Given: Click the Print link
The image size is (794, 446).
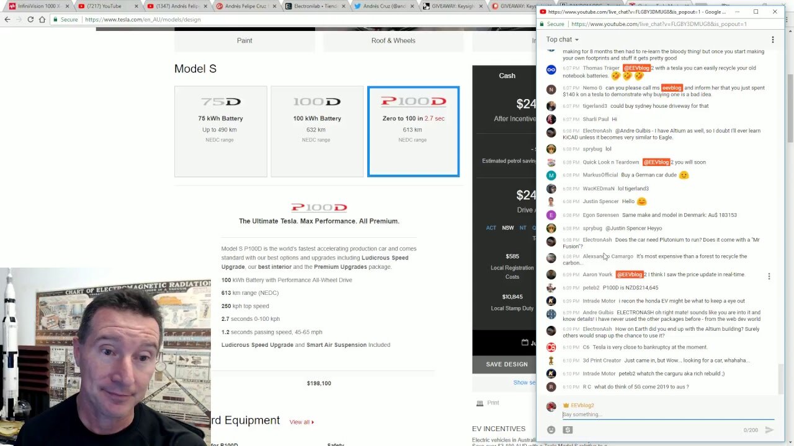Looking at the screenshot, I should coord(493,403).
